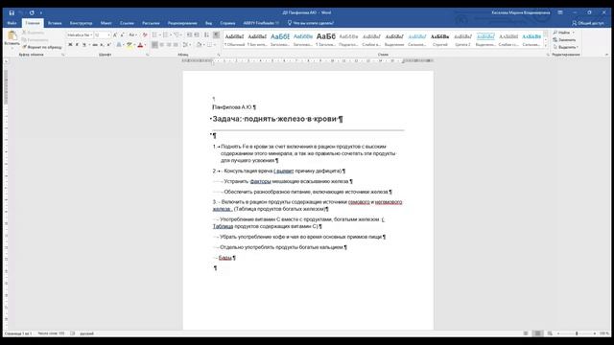Use the Format Painter (Формат по образцу)

click(x=42, y=47)
